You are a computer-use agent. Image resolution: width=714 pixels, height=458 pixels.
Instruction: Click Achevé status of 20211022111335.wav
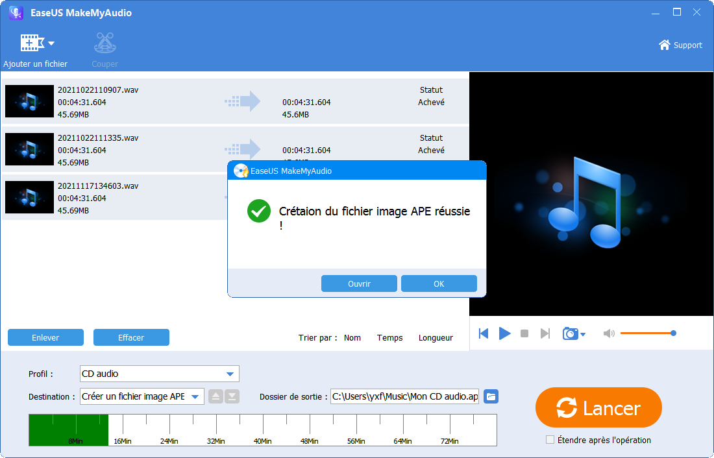pyautogui.click(x=431, y=150)
